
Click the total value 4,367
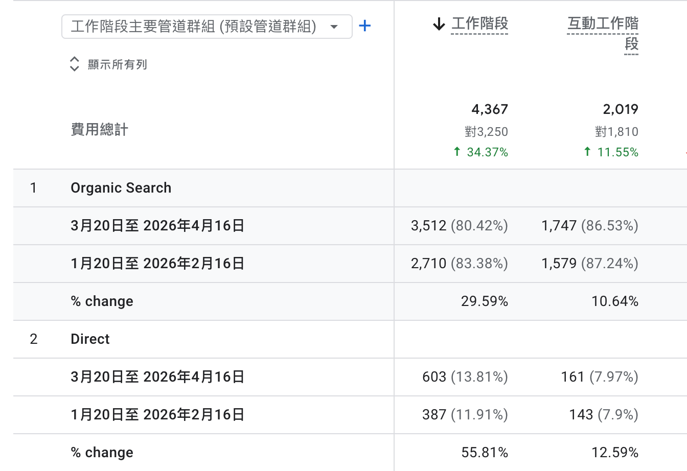click(x=489, y=109)
